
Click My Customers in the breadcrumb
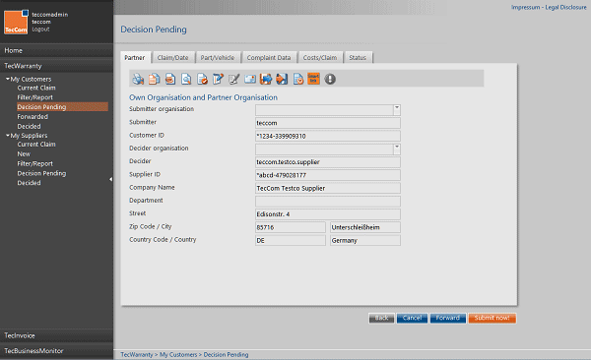178,355
